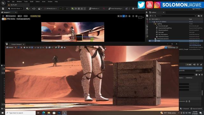The width and height of the screenshot is (204, 115).
Task: Click the Perspective view mode button
Action: coord(11,16)
